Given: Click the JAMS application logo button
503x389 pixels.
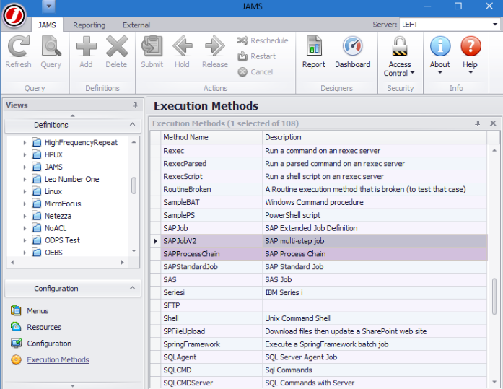Looking at the screenshot, I should pos(14,15).
